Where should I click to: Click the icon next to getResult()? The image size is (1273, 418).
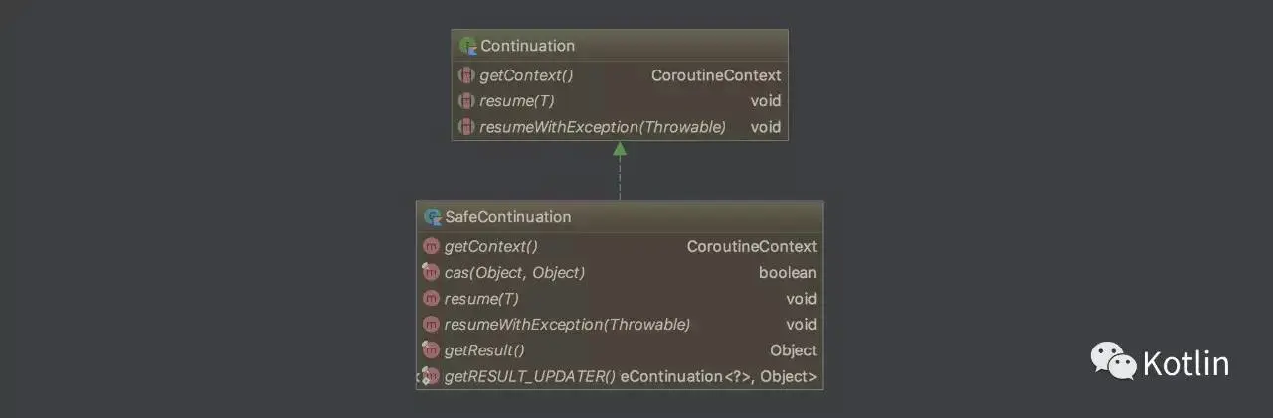431,349
